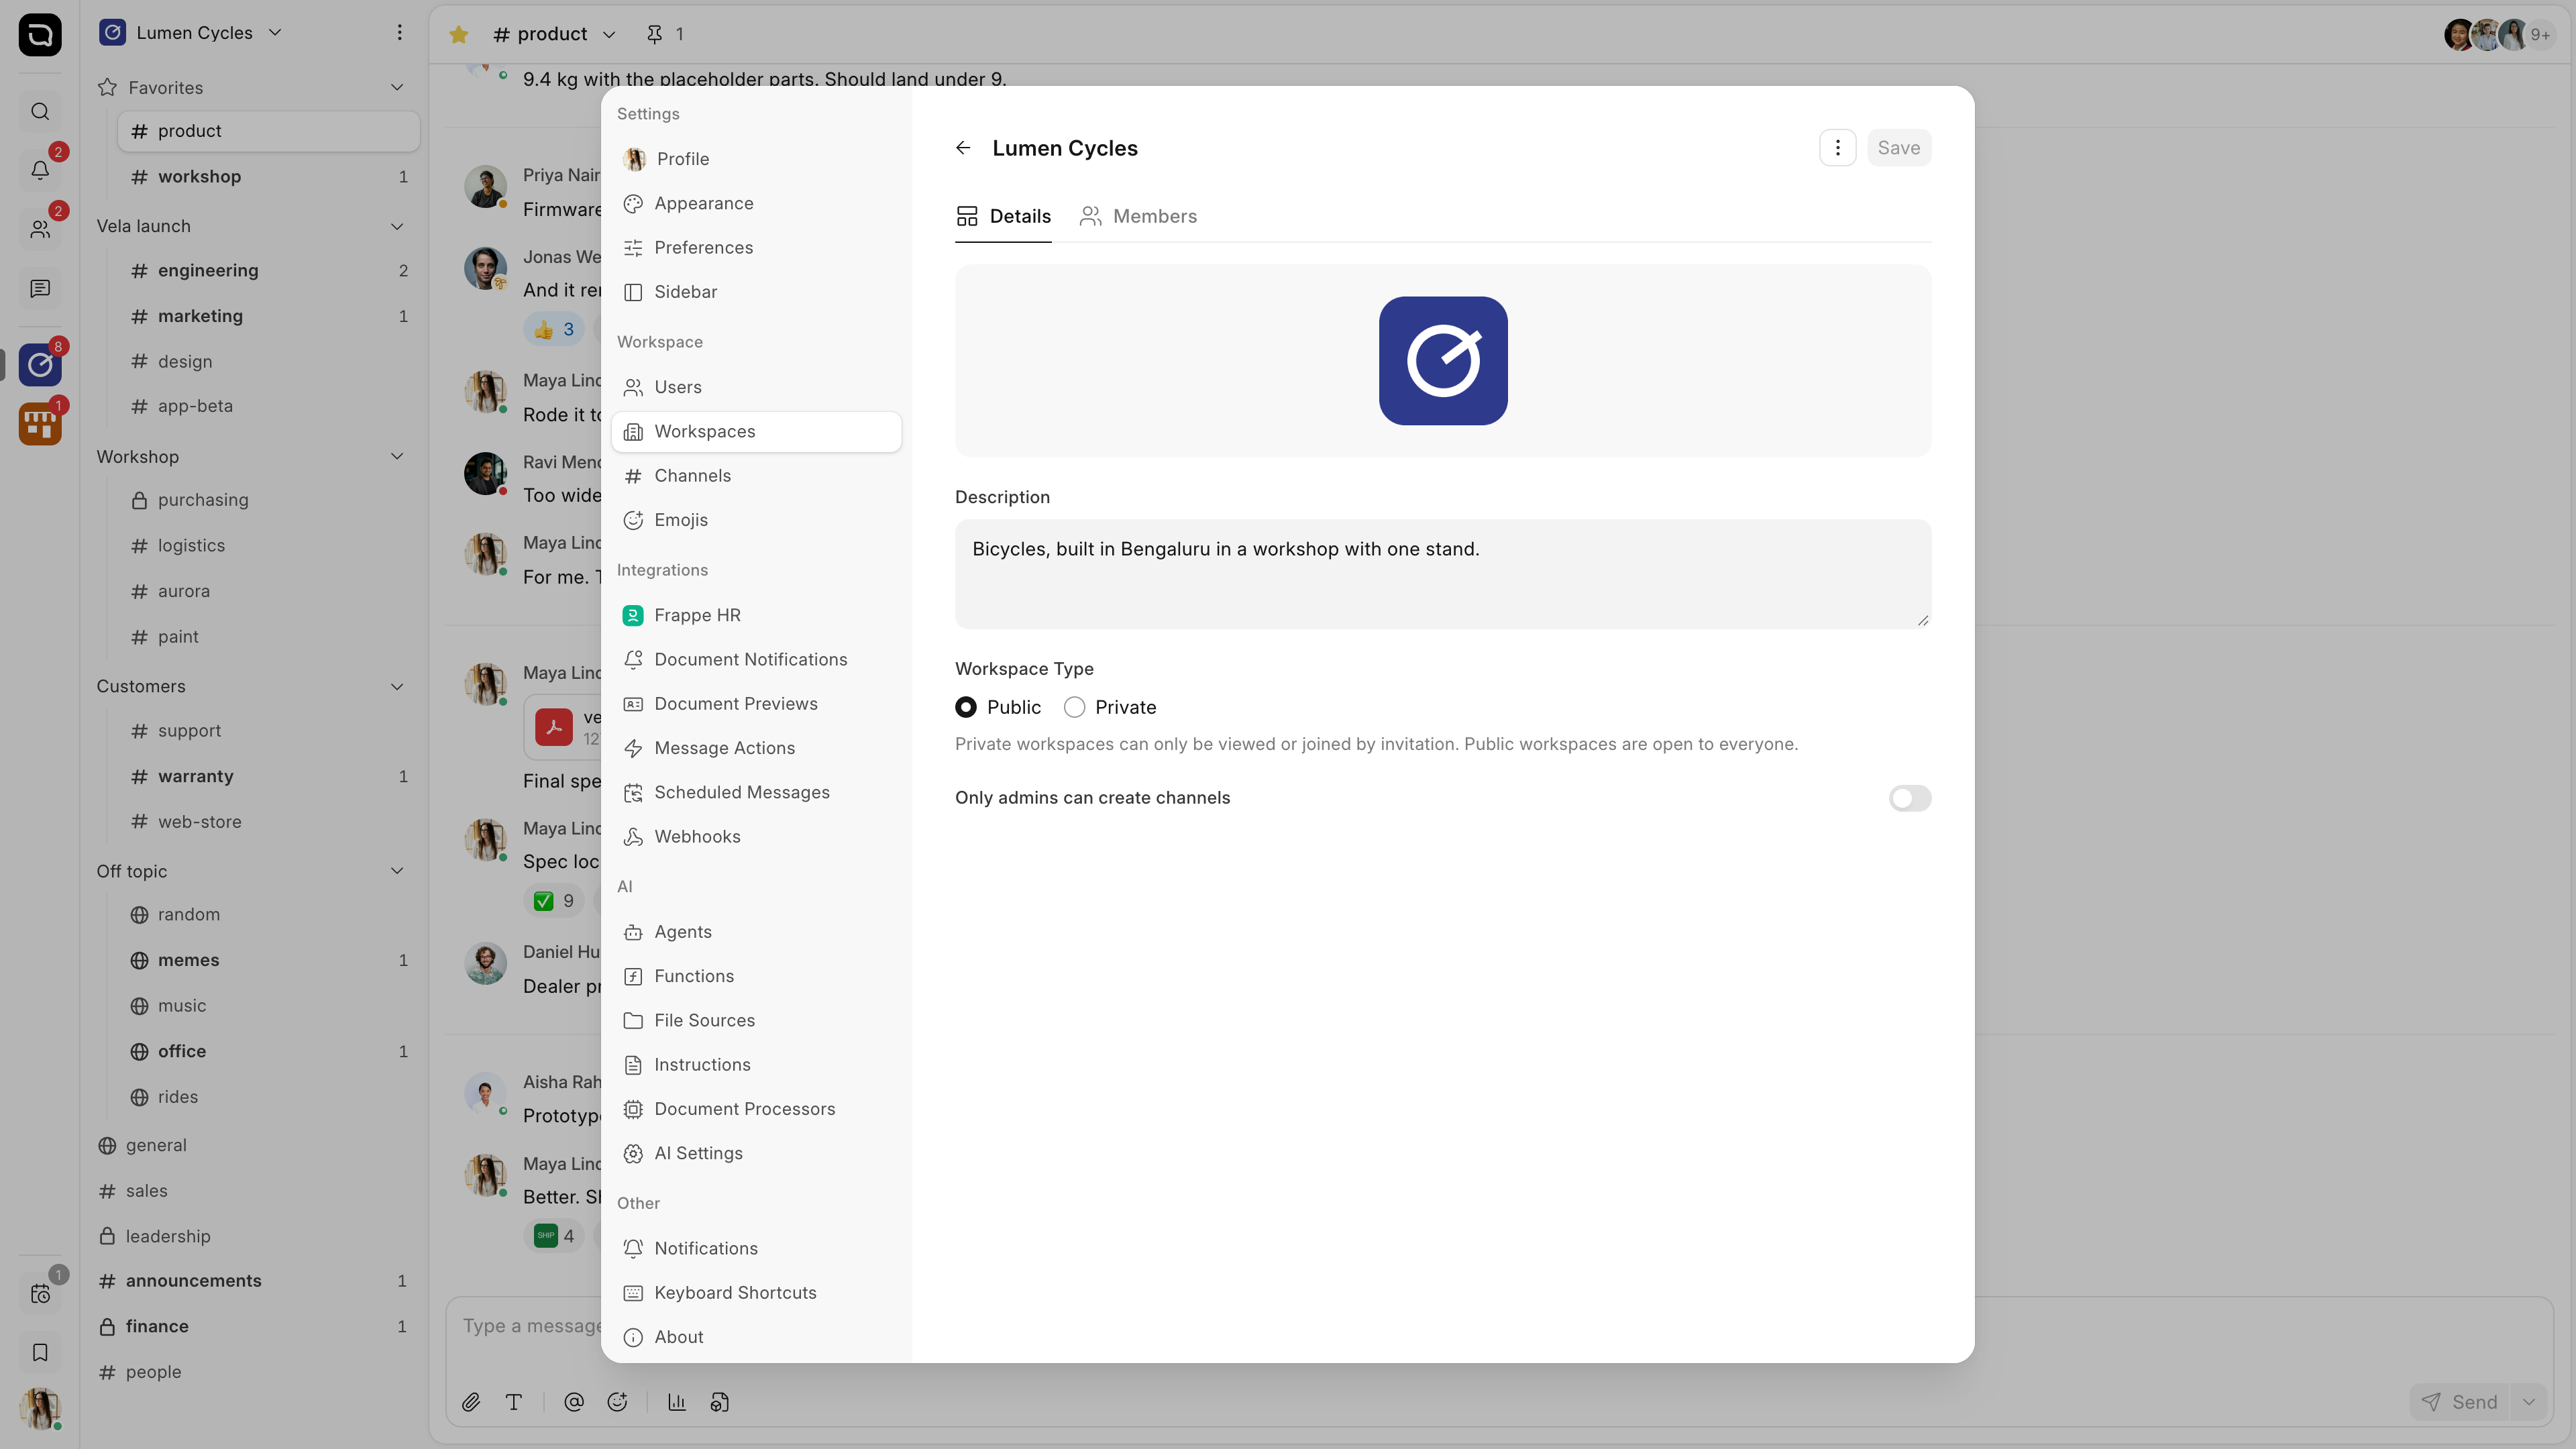This screenshot has width=2576, height=1449.
Task: View pinned messages in product channel
Action: click(x=665, y=34)
